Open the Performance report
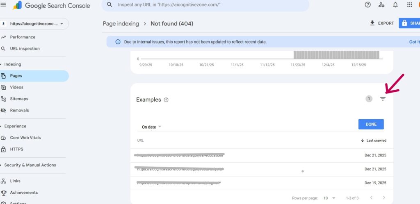420x204 pixels. tap(23, 37)
